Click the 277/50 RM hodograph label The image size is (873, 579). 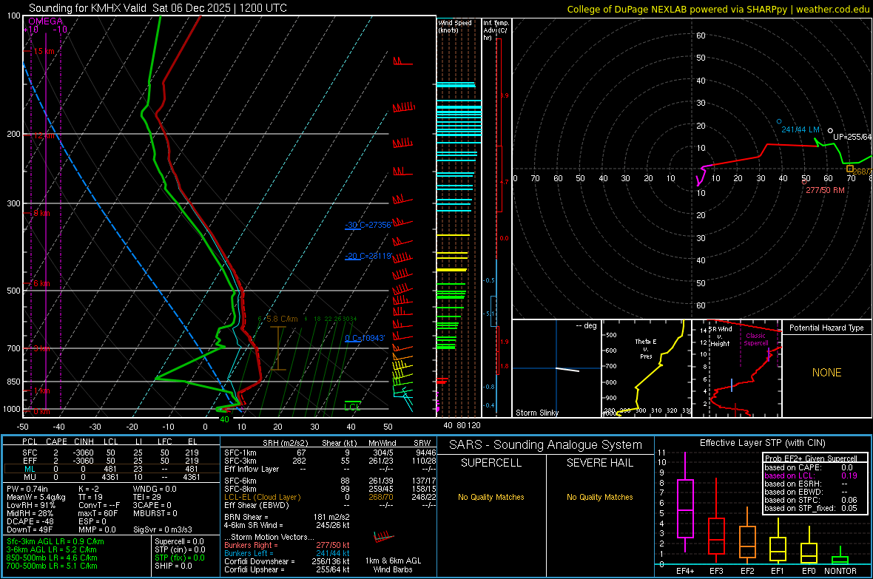click(x=825, y=190)
